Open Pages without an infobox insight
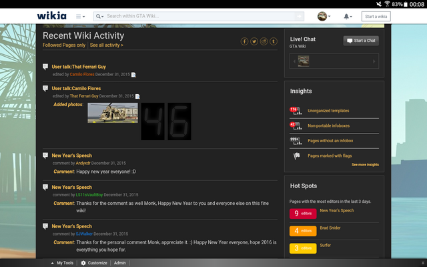Image resolution: width=427 pixels, height=267 pixels. click(x=330, y=141)
